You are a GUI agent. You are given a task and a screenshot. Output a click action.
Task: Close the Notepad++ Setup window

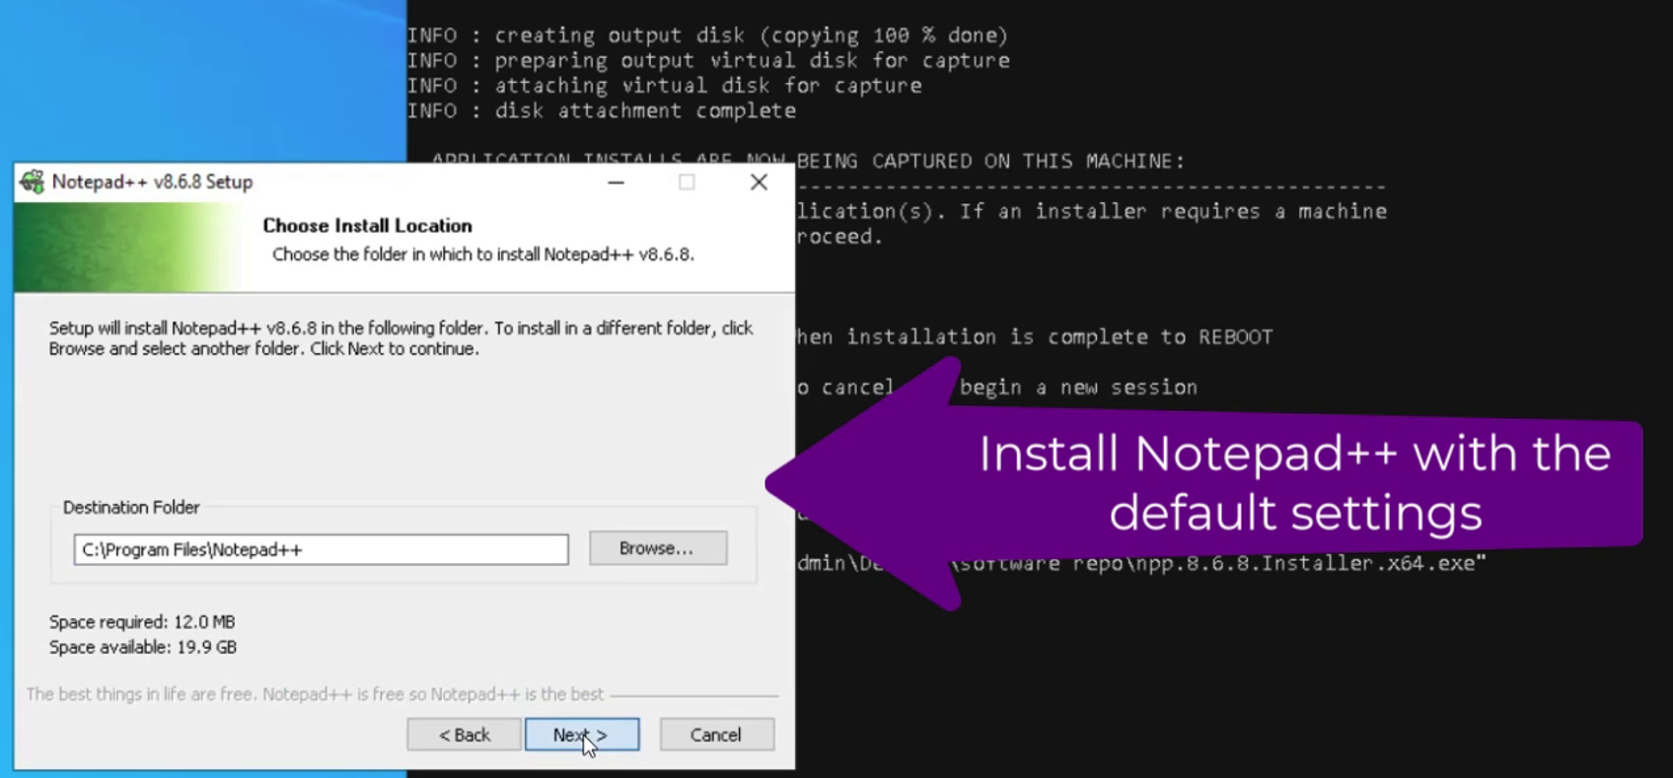coord(759,181)
